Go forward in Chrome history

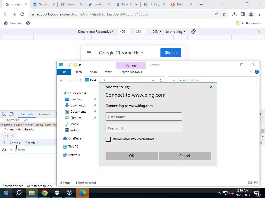coord(14,14)
